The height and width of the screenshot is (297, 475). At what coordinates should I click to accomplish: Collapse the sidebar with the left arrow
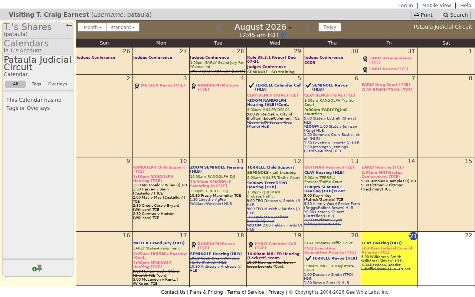coord(69,25)
